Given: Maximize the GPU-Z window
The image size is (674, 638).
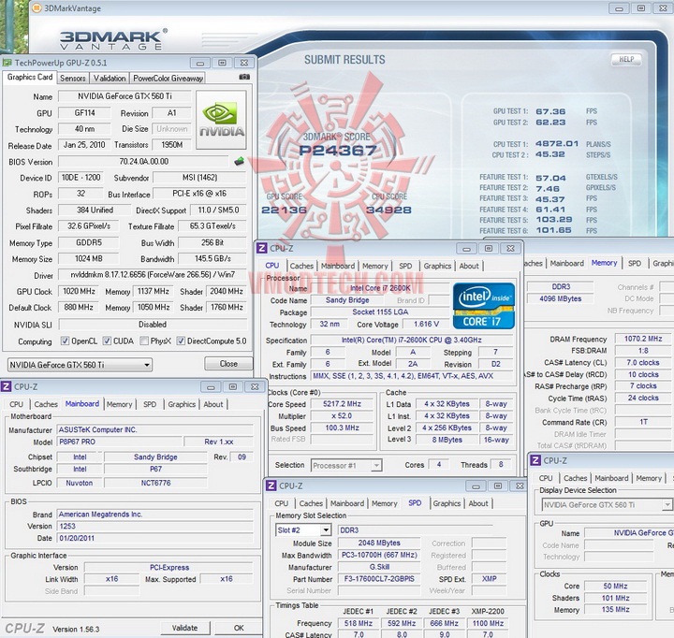Looking at the screenshot, I should (x=222, y=64).
